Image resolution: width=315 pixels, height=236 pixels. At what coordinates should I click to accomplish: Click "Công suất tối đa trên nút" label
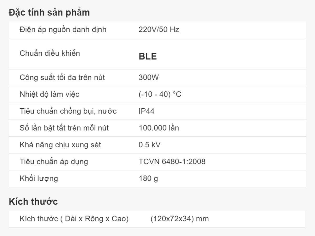coord(62,78)
